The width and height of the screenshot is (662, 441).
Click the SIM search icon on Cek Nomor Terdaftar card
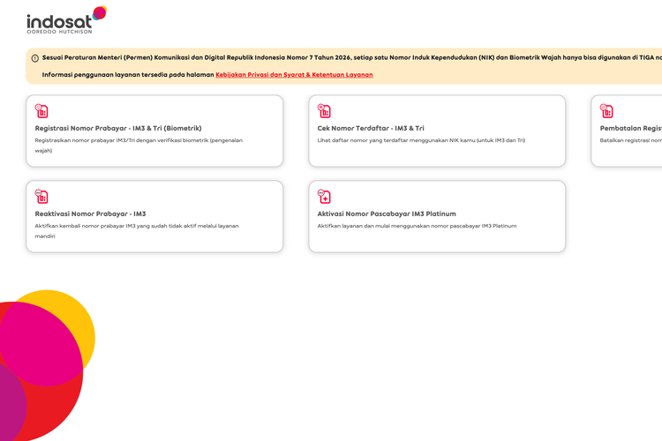pos(324,111)
